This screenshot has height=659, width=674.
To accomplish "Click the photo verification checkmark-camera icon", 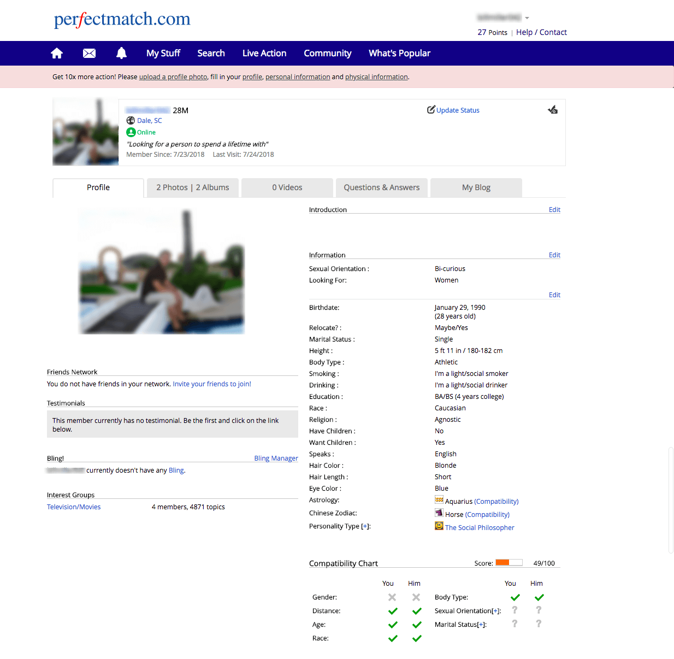I will coord(553,110).
